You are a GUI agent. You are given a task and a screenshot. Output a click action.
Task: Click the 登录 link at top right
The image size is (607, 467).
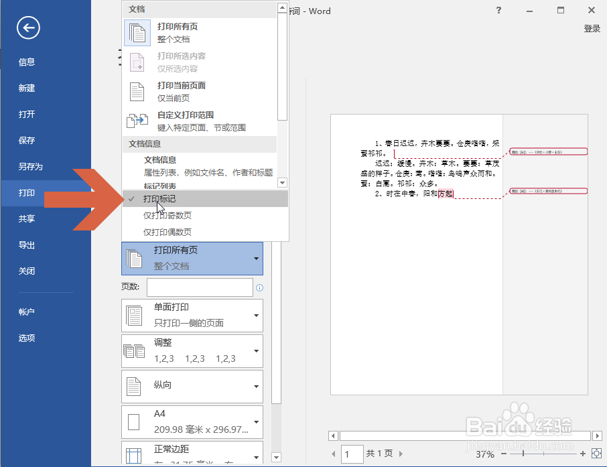[592, 28]
